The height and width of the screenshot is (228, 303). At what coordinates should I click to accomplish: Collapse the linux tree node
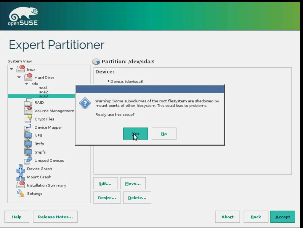(x=12, y=69)
